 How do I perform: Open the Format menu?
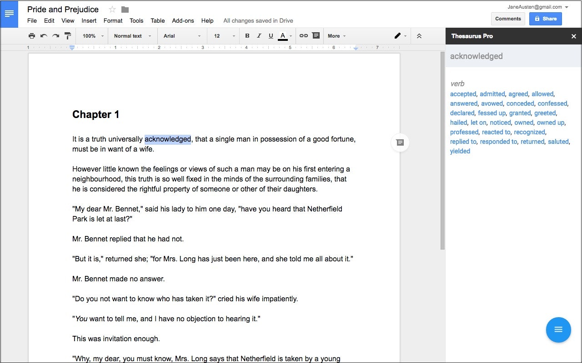tap(113, 20)
